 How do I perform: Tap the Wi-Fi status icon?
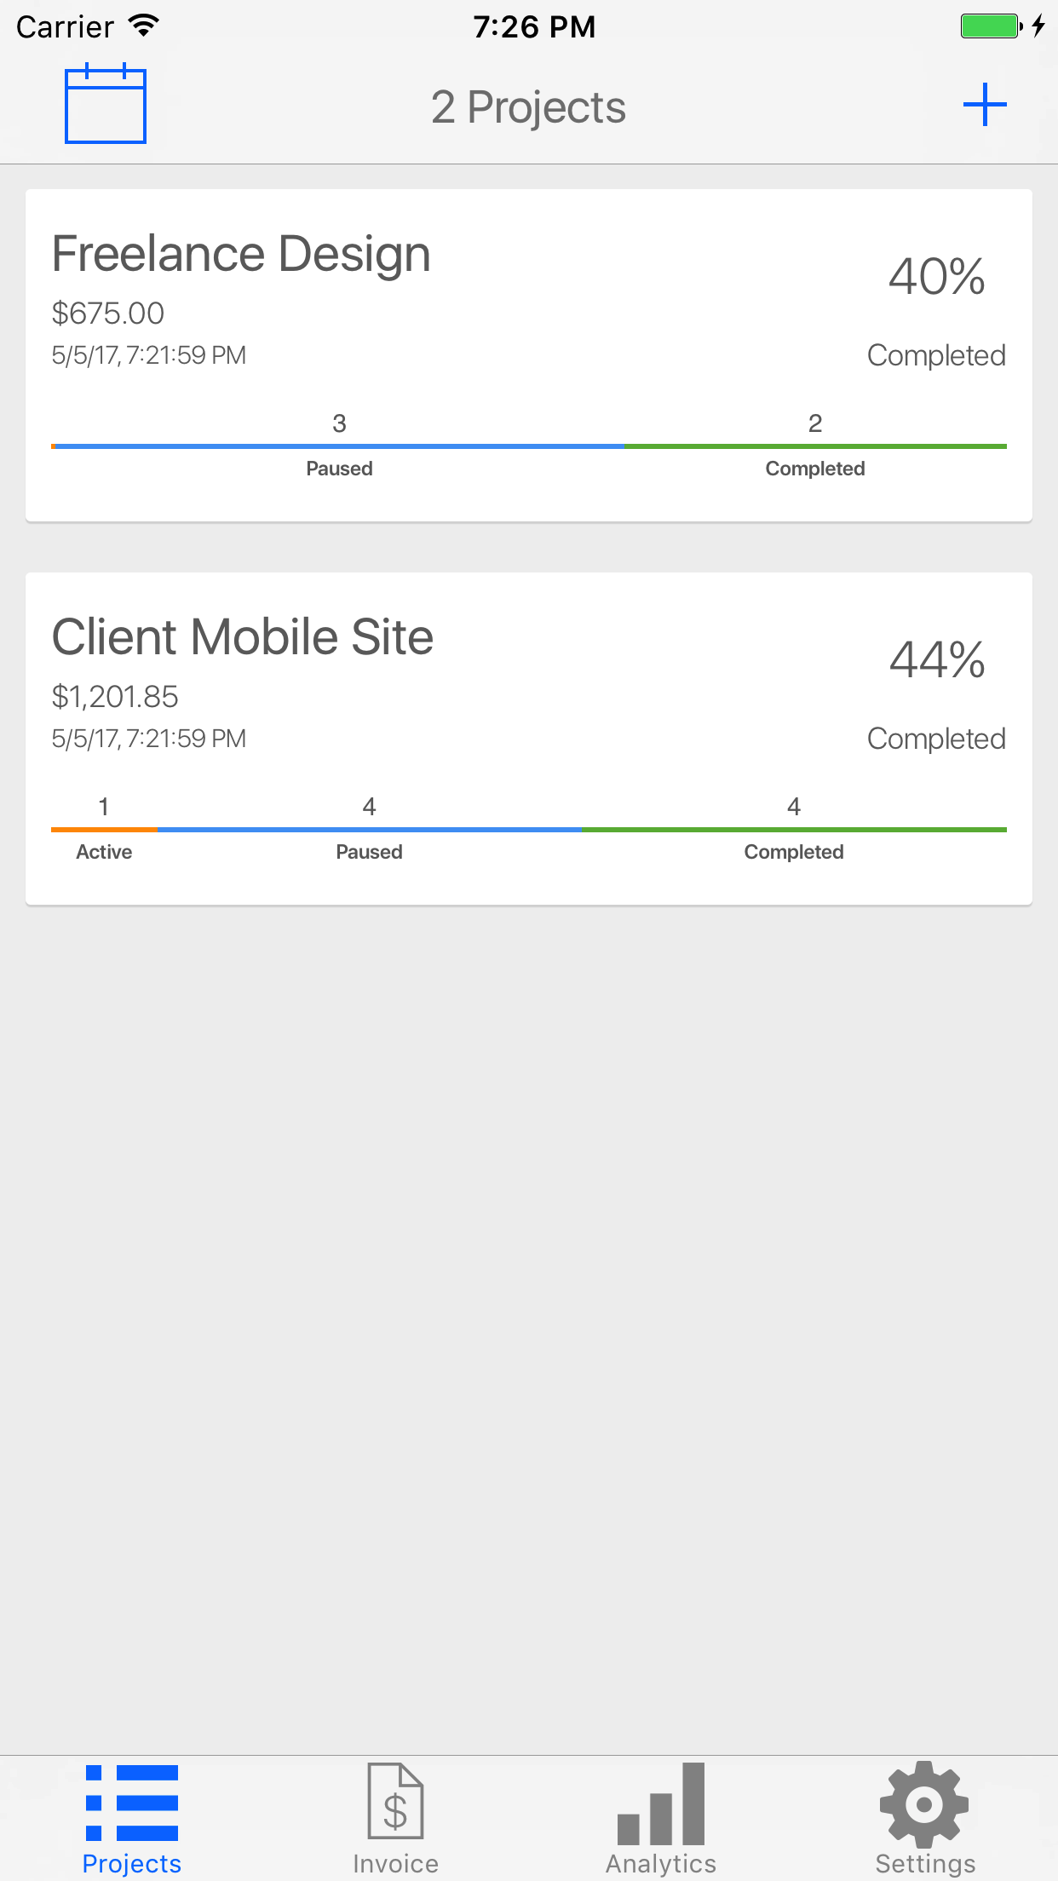click(145, 26)
